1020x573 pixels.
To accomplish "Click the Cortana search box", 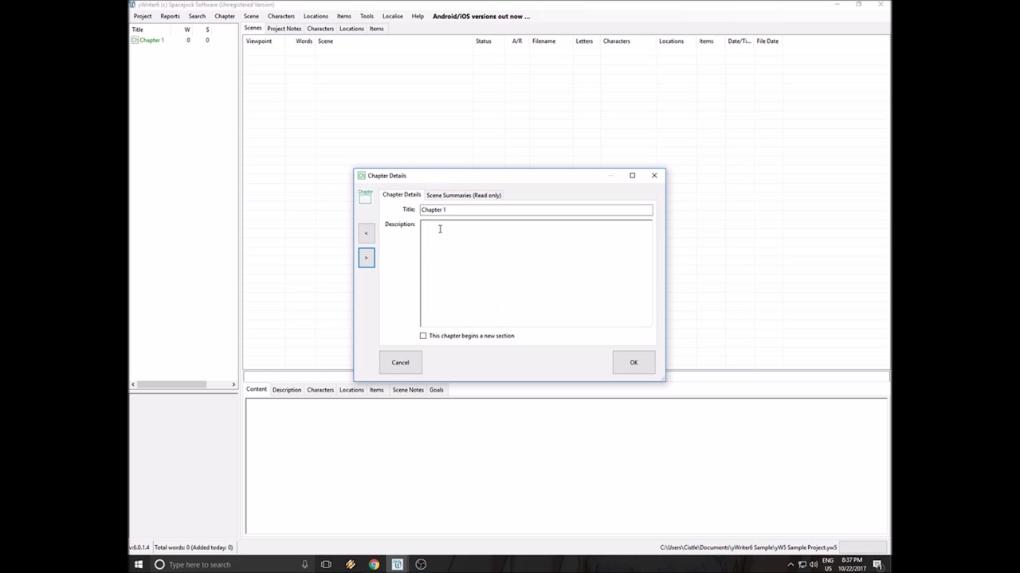I will 231,564.
